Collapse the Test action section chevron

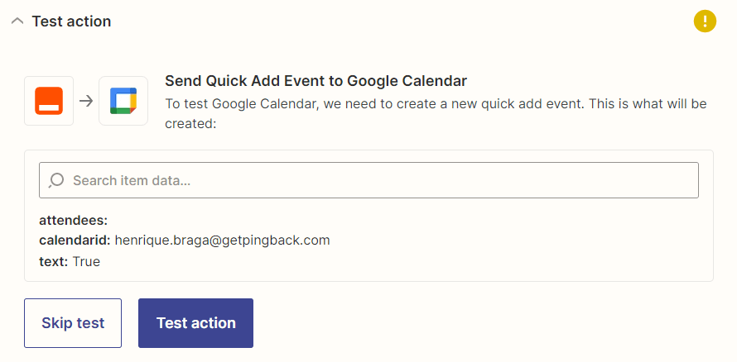17,21
